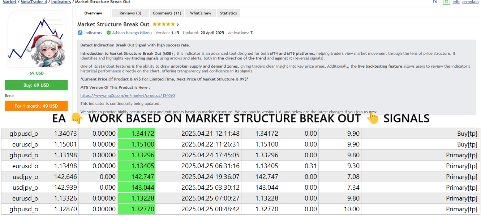
Task: Go to Market breadcrumb link
Action: point(9,2)
